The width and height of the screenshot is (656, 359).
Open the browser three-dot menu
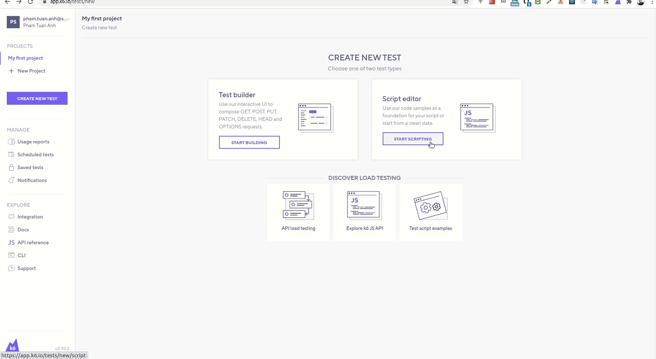[x=652, y=2]
